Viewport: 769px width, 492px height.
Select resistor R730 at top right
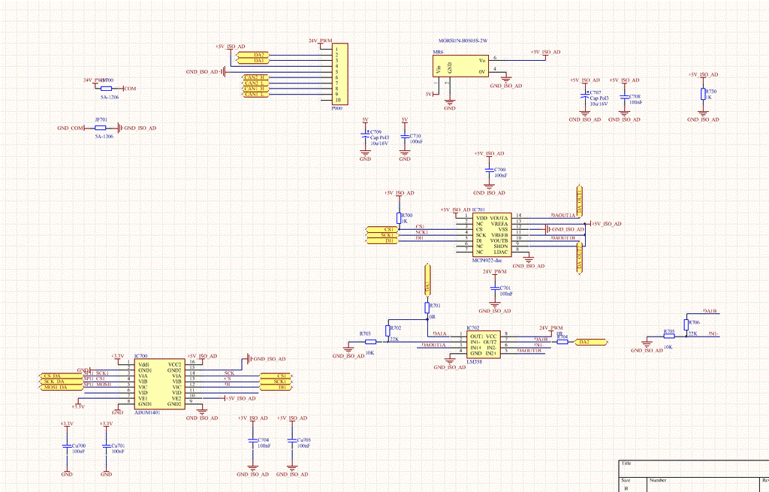(x=704, y=95)
